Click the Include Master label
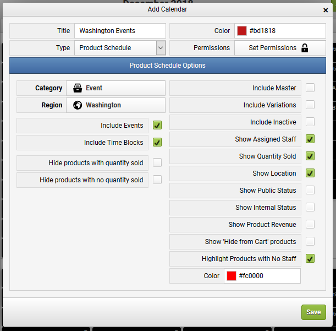This screenshot has height=331, width=336. point(274,88)
